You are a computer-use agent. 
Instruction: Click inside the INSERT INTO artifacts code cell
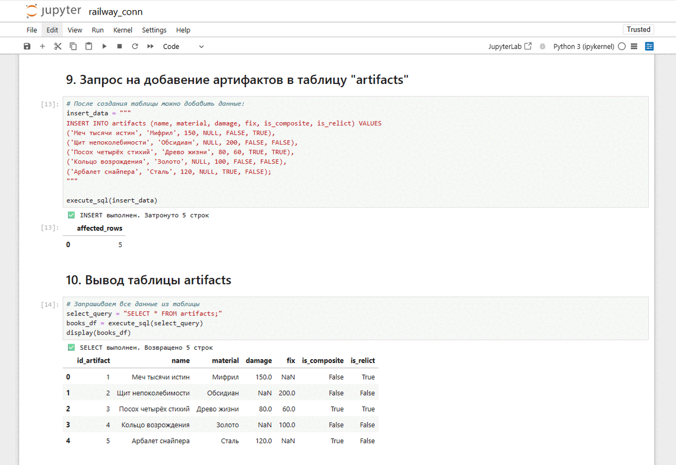pos(355,152)
